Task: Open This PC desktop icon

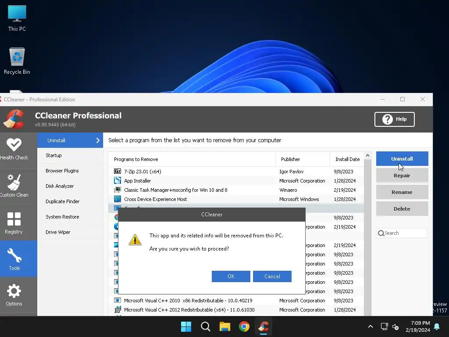Action: pyautogui.click(x=17, y=18)
